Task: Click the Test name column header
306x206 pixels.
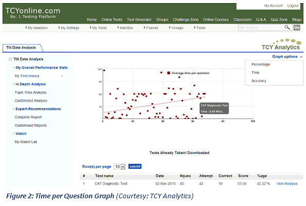Action: (x=104, y=176)
